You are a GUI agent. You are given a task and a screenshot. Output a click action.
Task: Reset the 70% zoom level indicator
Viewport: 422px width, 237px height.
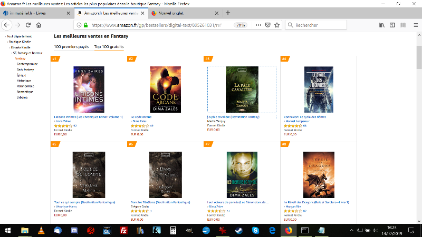tap(240, 25)
